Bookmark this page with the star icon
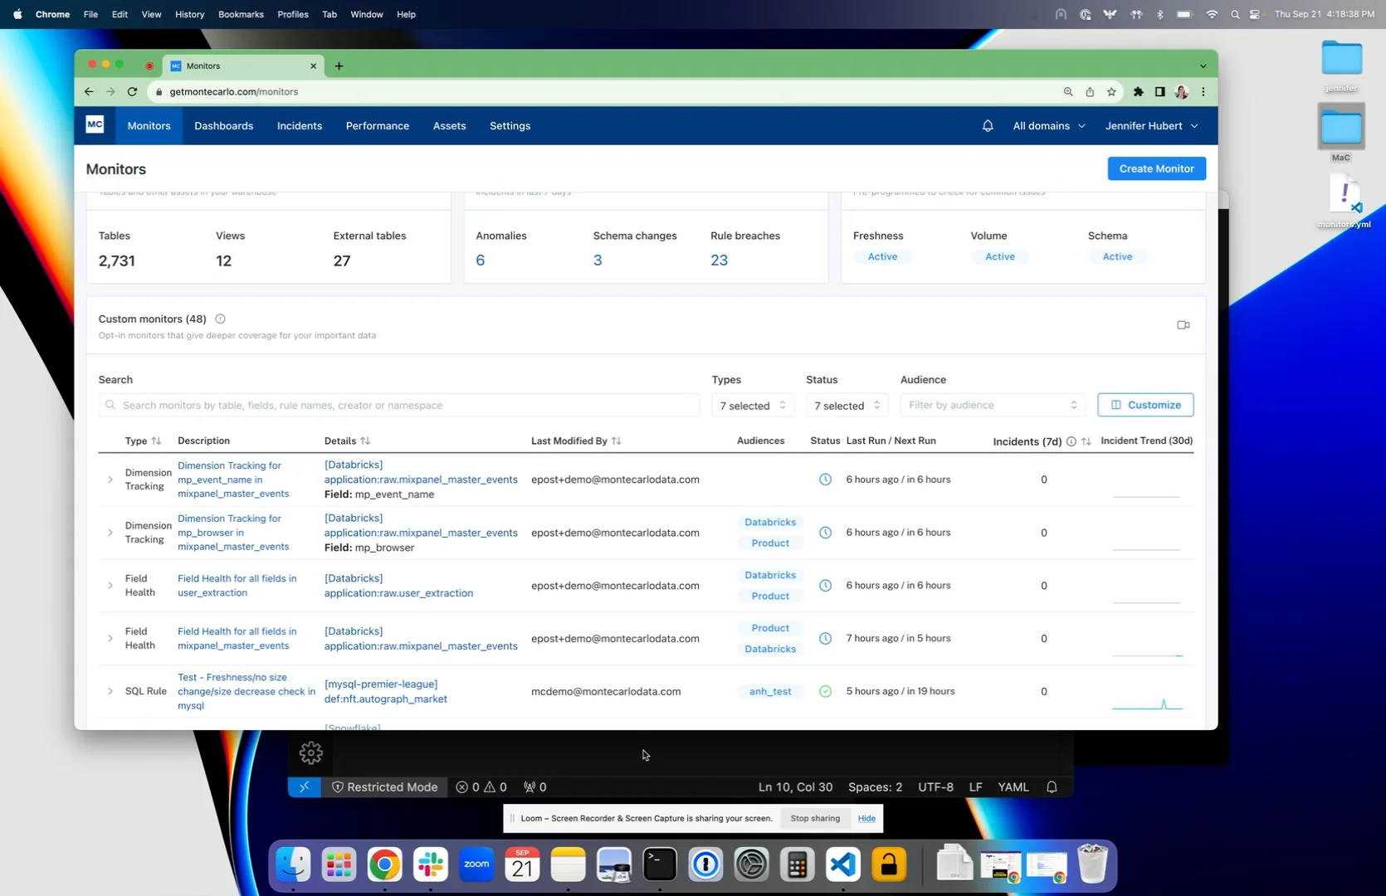The width and height of the screenshot is (1386, 896). click(1111, 92)
